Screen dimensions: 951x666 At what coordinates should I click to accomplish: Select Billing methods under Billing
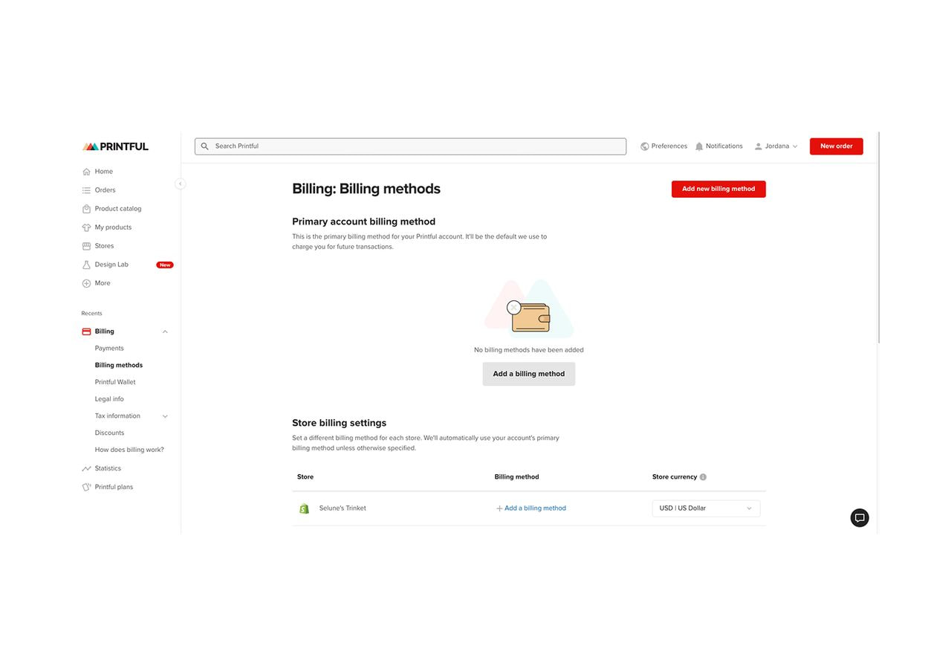pyautogui.click(x=119, y=366)
